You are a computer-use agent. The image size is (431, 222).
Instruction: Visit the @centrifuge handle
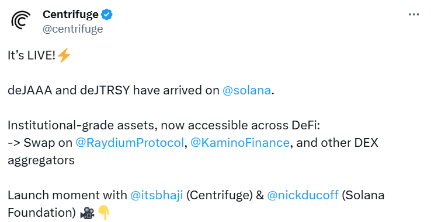(x=73, y=29)
